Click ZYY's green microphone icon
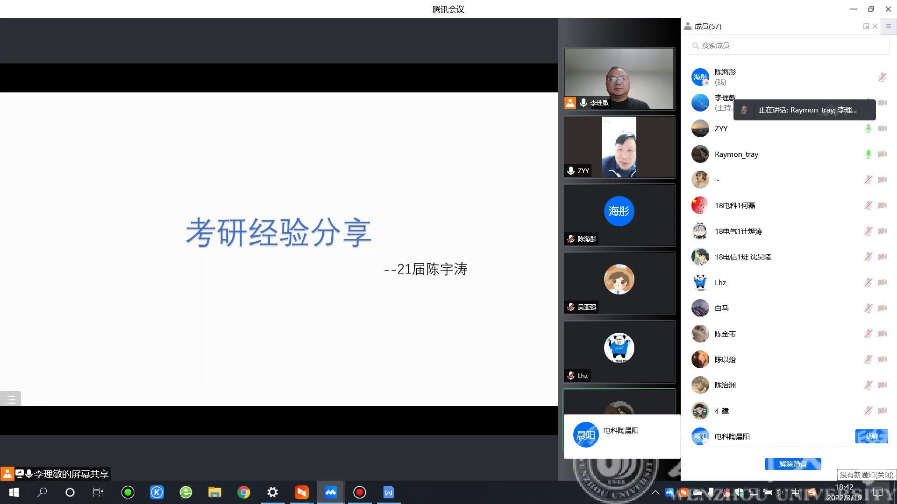Image resolution: width=897 pixels, height=504 pixels. (868, 128)
